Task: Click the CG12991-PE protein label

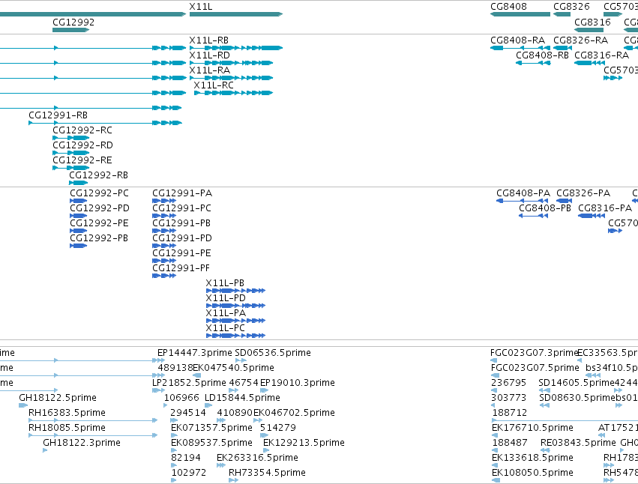Action: (182, 253)
